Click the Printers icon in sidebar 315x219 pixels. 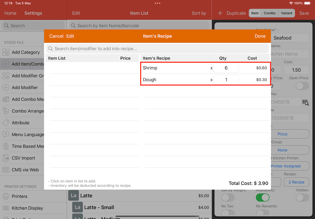tap(6, 196)
